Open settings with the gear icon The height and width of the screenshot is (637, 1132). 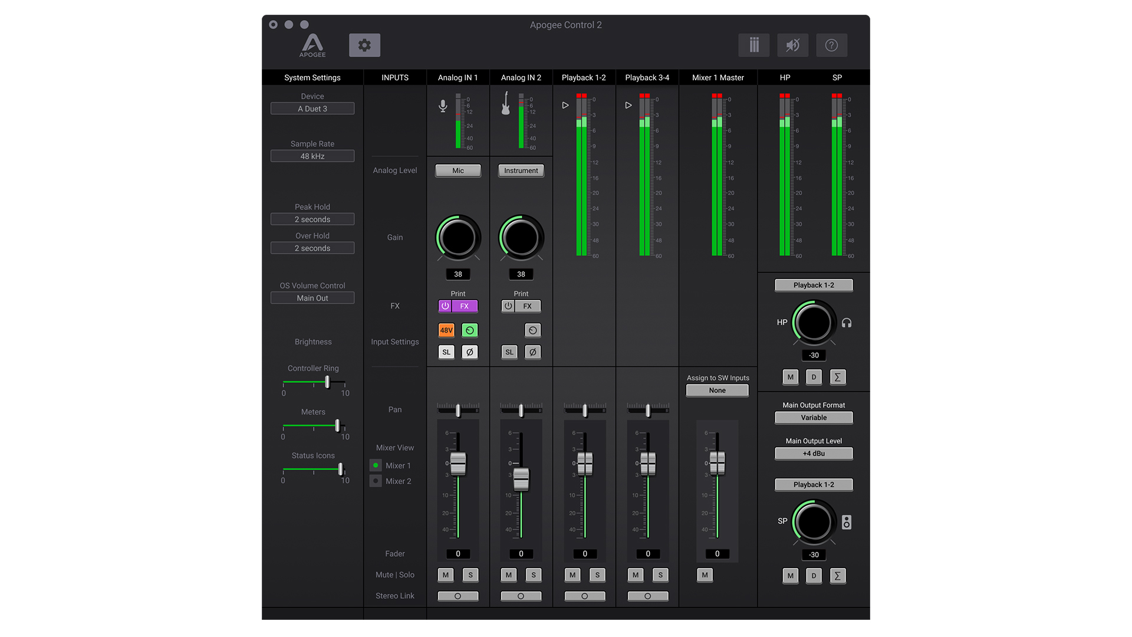[364, 45]
